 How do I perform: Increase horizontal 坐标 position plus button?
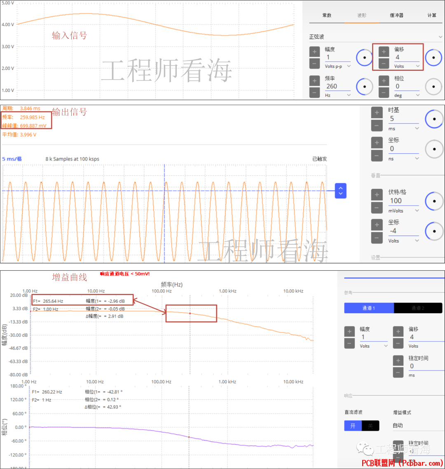click(x=377, y=143)
